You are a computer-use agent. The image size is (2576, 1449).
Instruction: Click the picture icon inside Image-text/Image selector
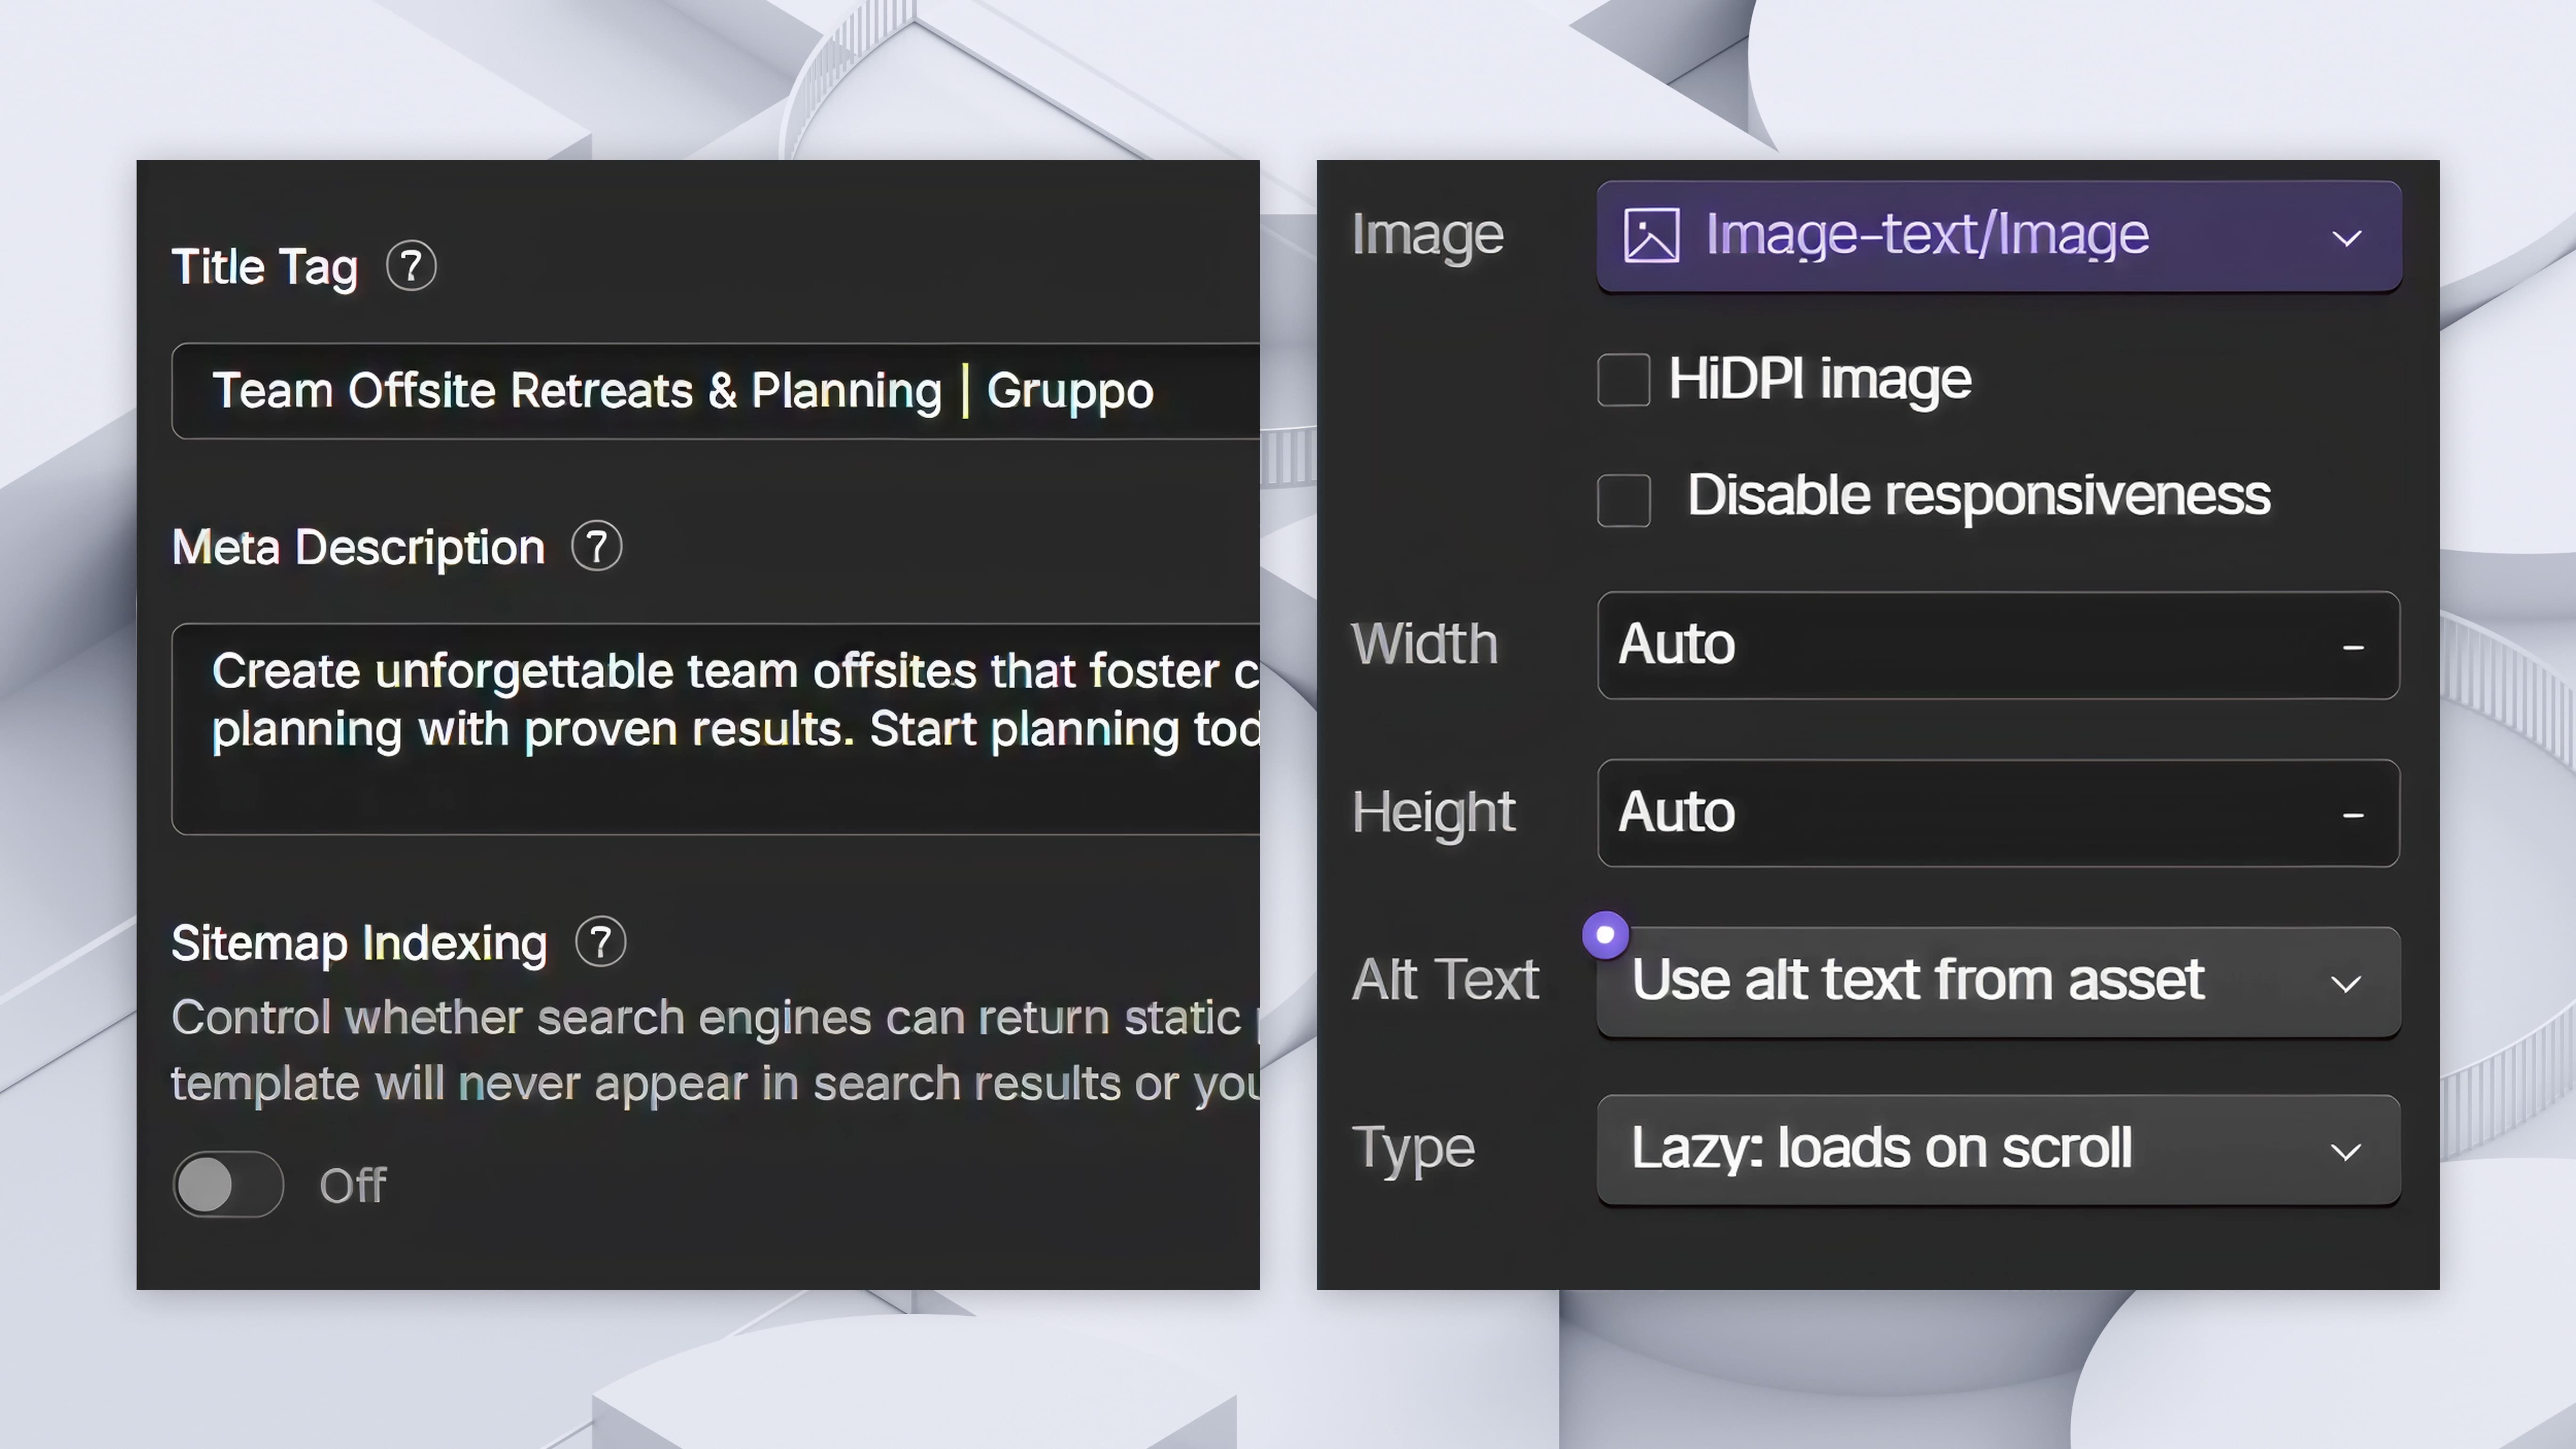coord(1652,234)
